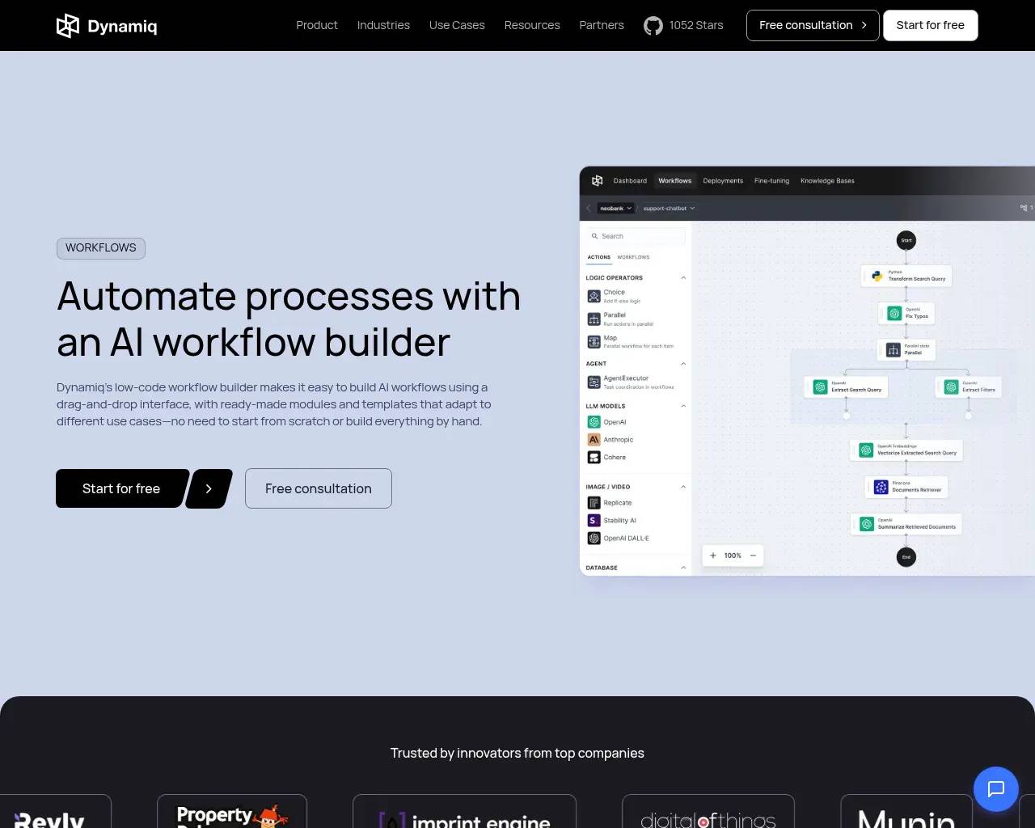The image size is (1035, 828).
Task: Click the hero Start for free button
Action: pos(121,488)
